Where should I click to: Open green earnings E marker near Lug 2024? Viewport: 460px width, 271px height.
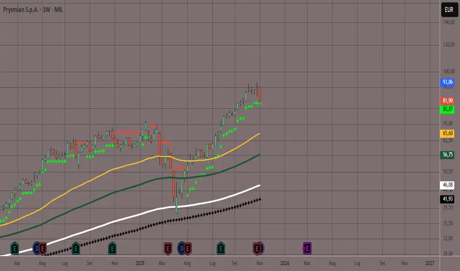click(x=76, y=248)
